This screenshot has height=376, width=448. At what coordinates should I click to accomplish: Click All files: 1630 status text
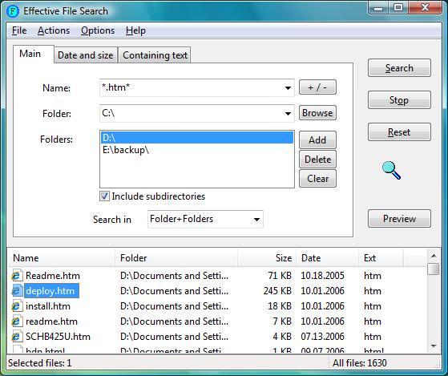point(359,363)
